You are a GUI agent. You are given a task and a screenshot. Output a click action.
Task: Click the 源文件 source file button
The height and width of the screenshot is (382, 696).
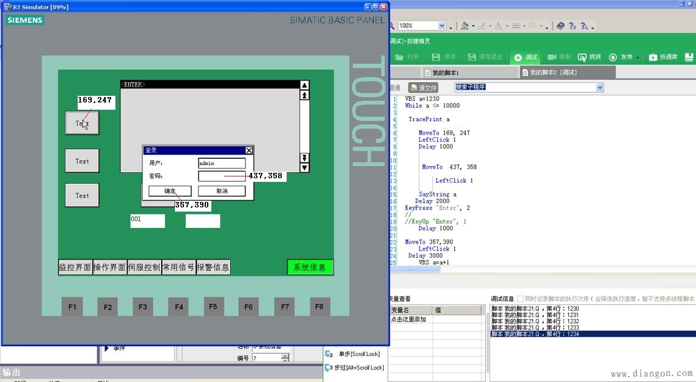(x=423, y=88)
